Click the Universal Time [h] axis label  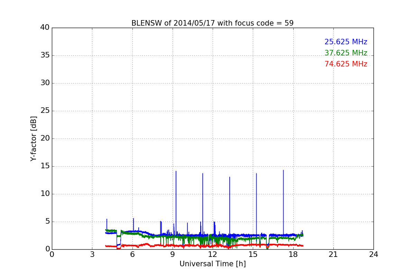coord(212,264)
